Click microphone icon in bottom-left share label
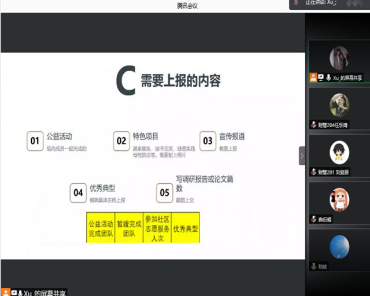Screen dimensions: 370x296 pyautogui.click(x=19, y=293)
